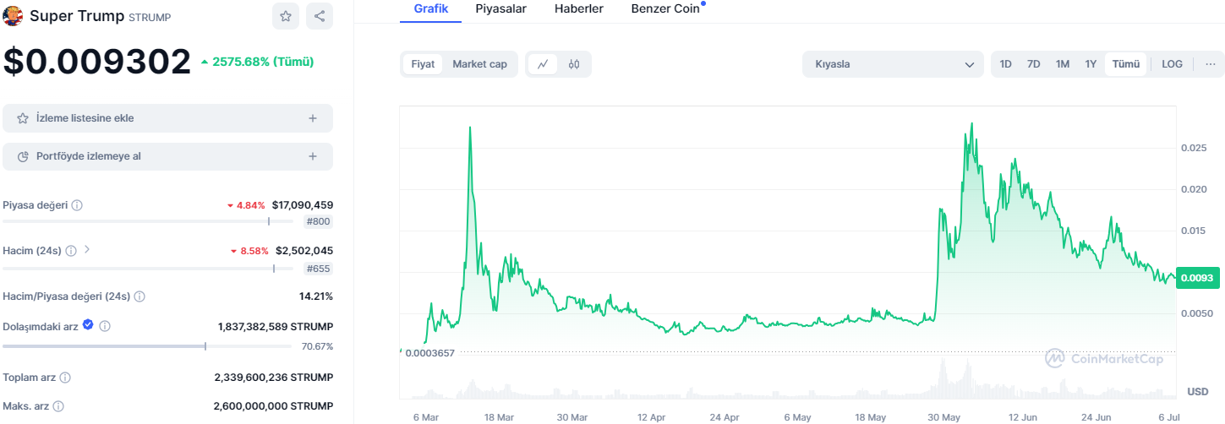Open the Grafik tab
Screen dimensions: 1225x424
point(430,9)
